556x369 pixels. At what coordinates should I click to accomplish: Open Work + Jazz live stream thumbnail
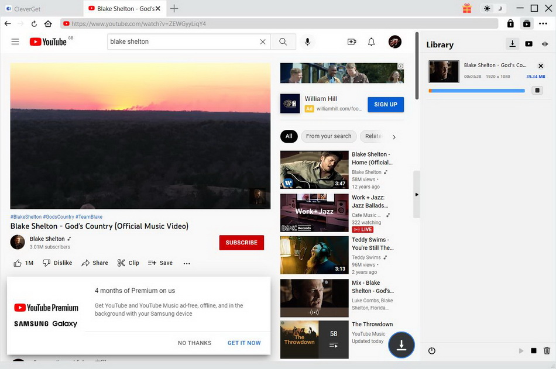314,213
